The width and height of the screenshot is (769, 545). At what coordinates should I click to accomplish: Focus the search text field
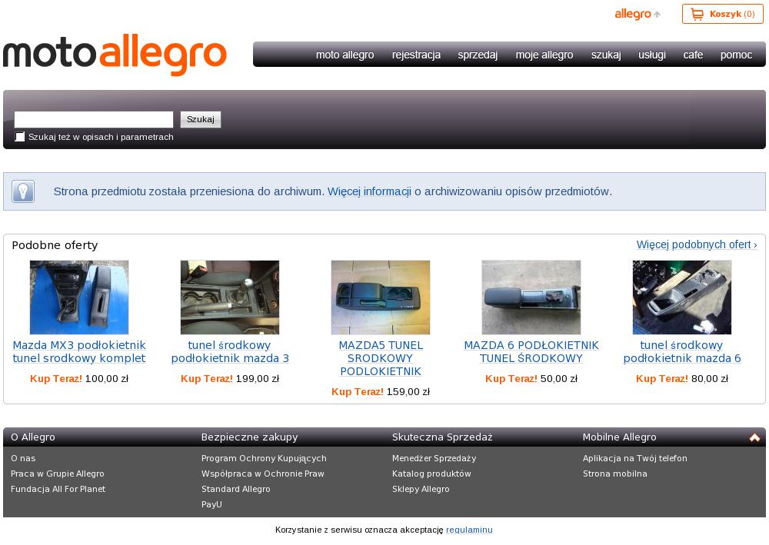click(x=94, y=119)
